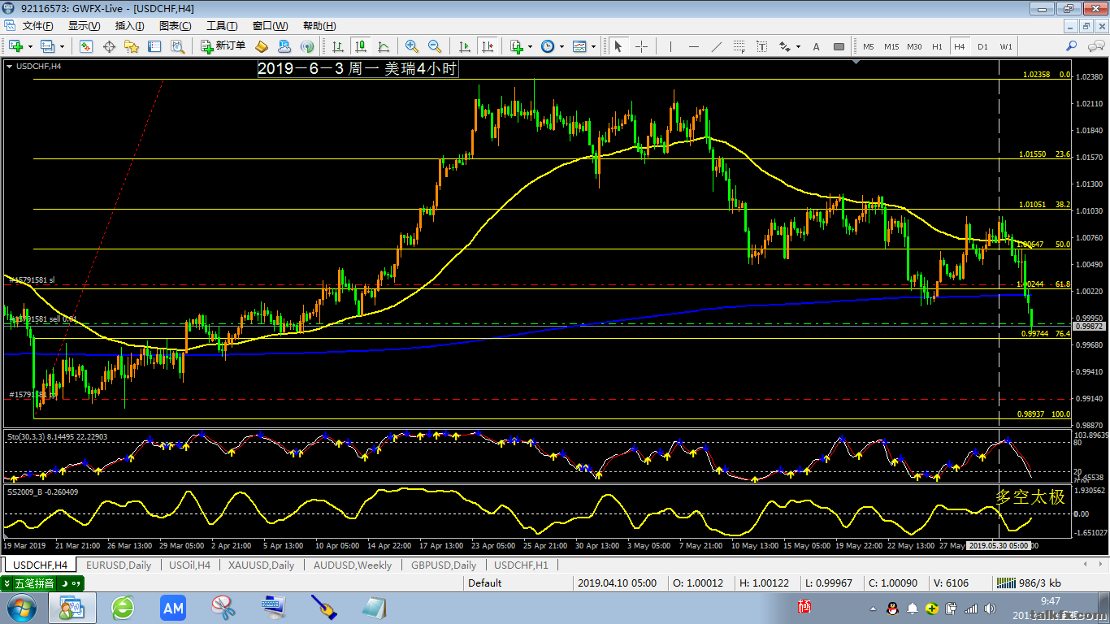Expand the arrows objects dropdown arrow
This screenshot has width=1110, height=624.
(x=799, y=46)
